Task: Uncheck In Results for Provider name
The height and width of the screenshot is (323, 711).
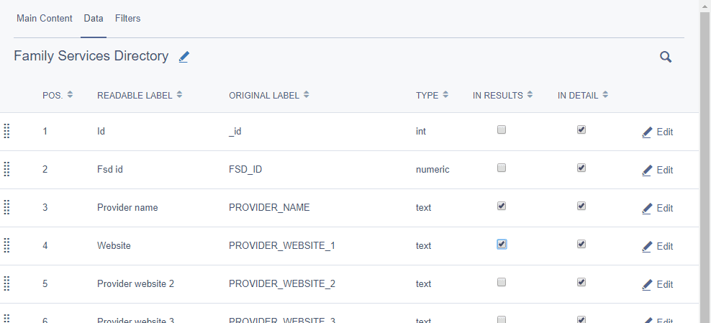Action: tap(502, 206)
